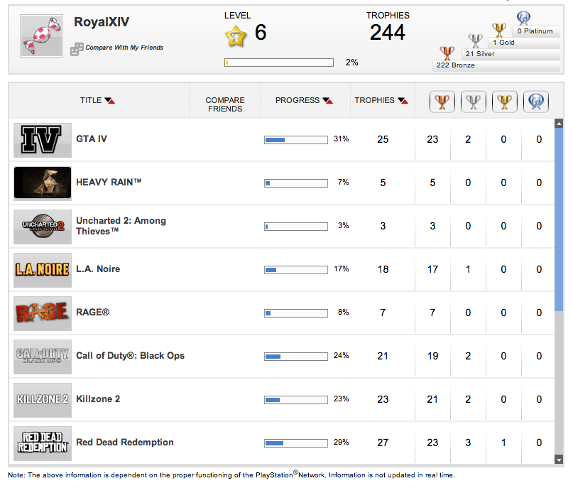The height and width of the screenshot is (493, 573).
Task: Click the silver trophy column header button
Action: click(473, 102)
